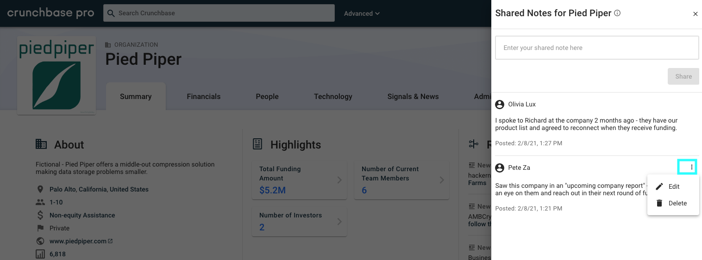702x260 pixels.
Task: Switch to the Summary tab
Action: pos(136,96)
